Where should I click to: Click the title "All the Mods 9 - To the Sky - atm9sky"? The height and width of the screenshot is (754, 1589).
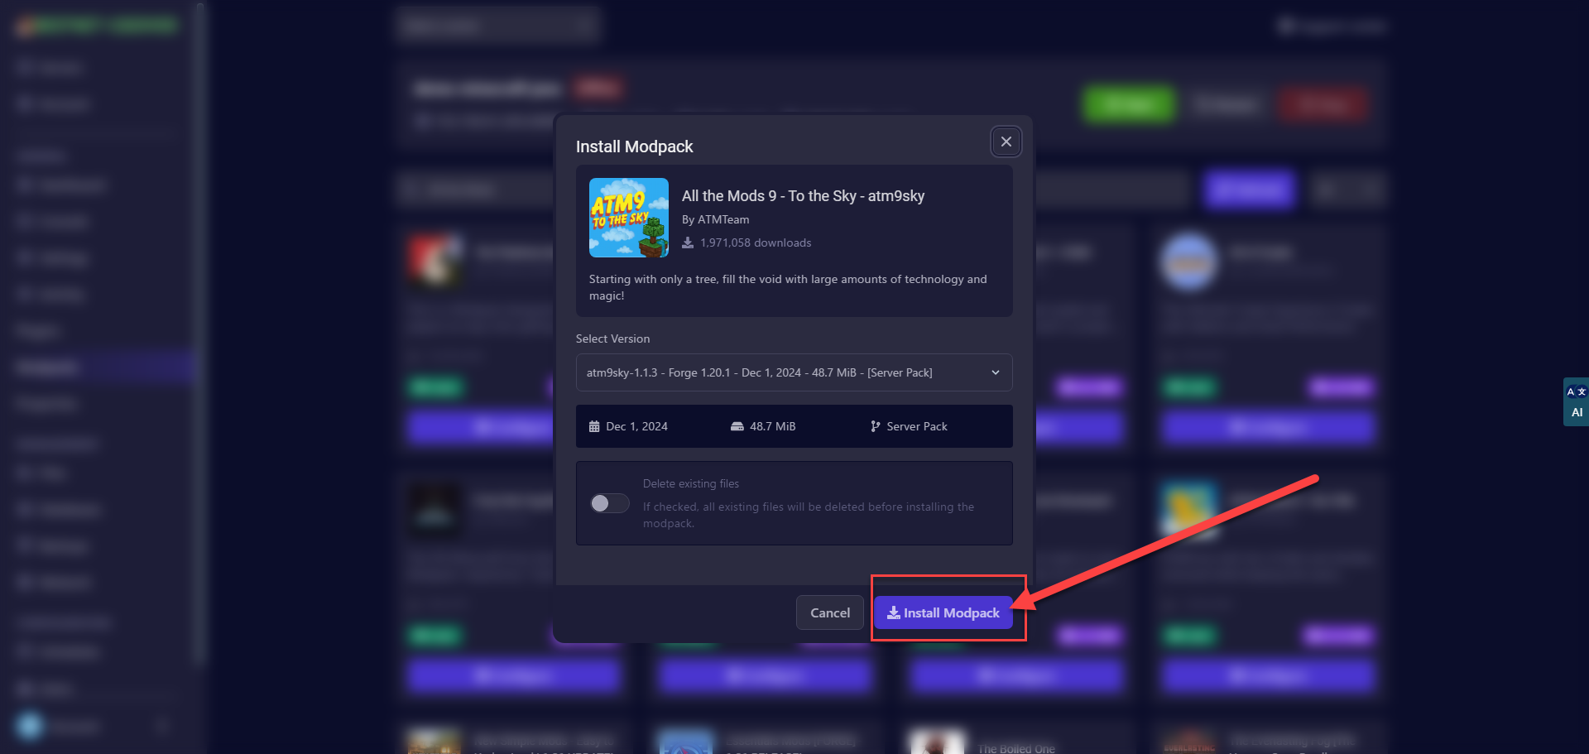point(803,196)
